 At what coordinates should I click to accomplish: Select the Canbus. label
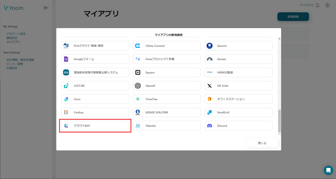point(79,112)
